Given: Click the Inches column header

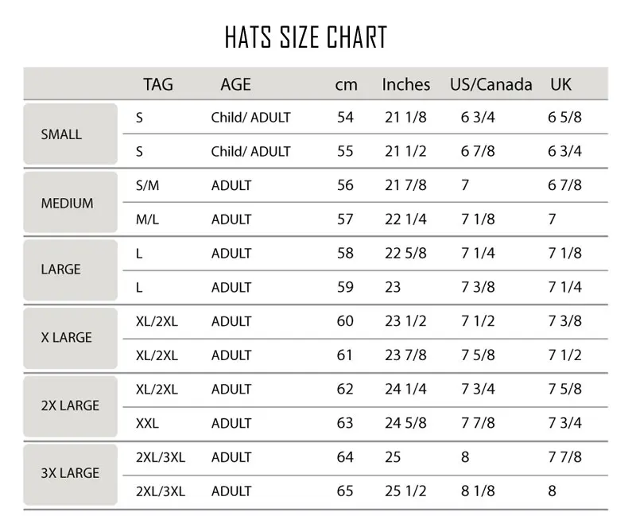Looking at the screenshot, I should (x=405, y=84).
